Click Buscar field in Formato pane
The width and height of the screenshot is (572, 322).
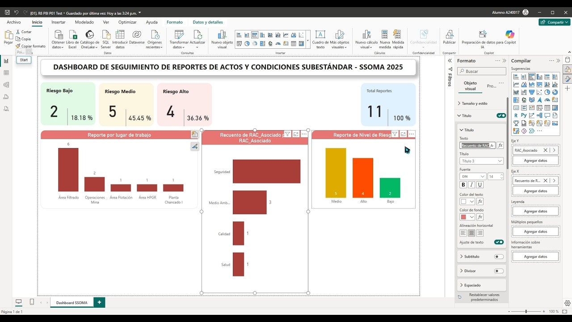[x=482, y=71]
